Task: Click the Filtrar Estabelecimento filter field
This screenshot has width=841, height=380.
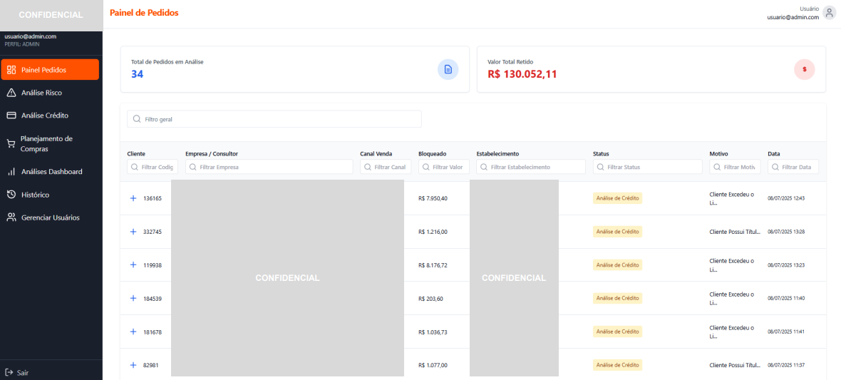Action: pos(530,167)
